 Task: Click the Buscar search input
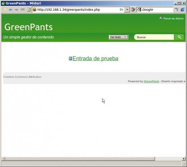(154, 37)
